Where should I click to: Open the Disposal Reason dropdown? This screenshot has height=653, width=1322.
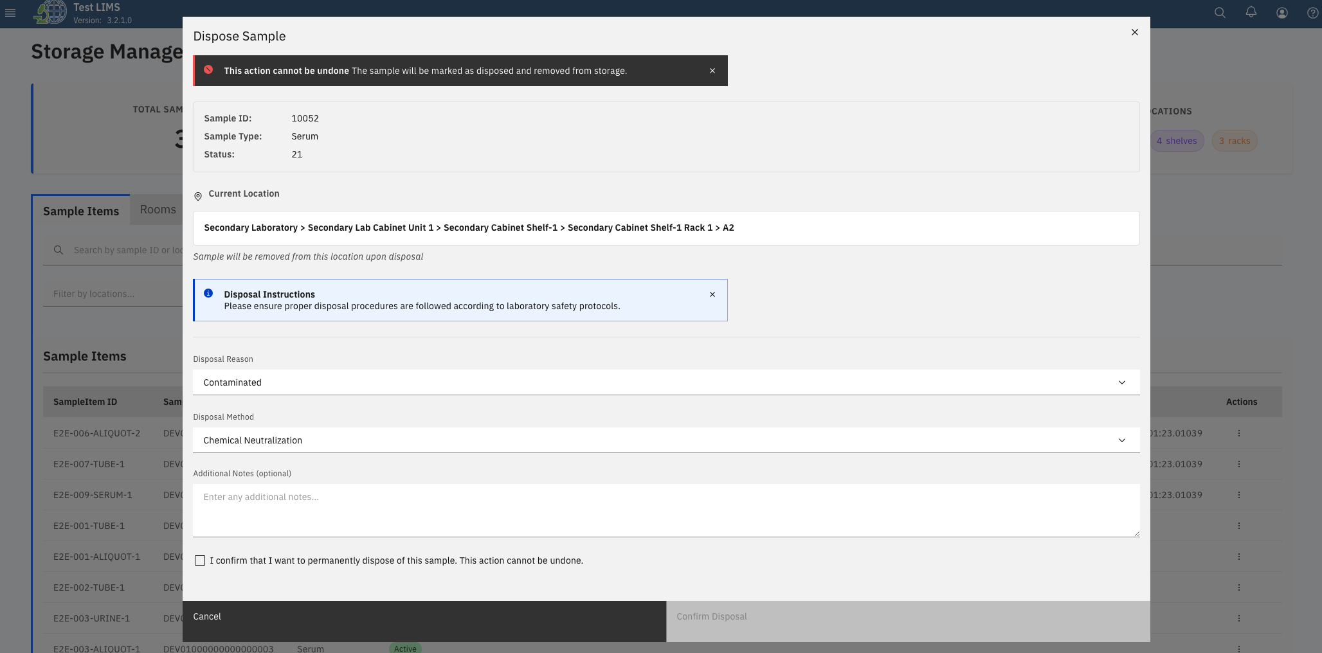pyautogui.click(x=666, y=382)
